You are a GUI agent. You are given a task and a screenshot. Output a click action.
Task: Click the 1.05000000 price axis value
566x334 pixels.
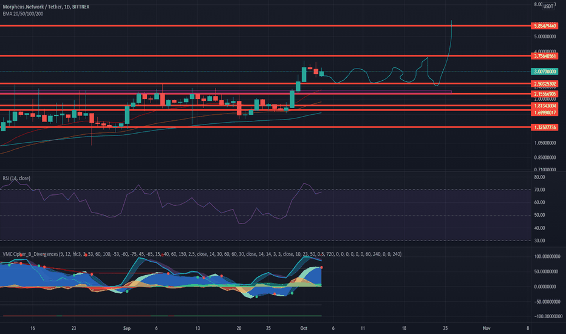click(545, 143)
